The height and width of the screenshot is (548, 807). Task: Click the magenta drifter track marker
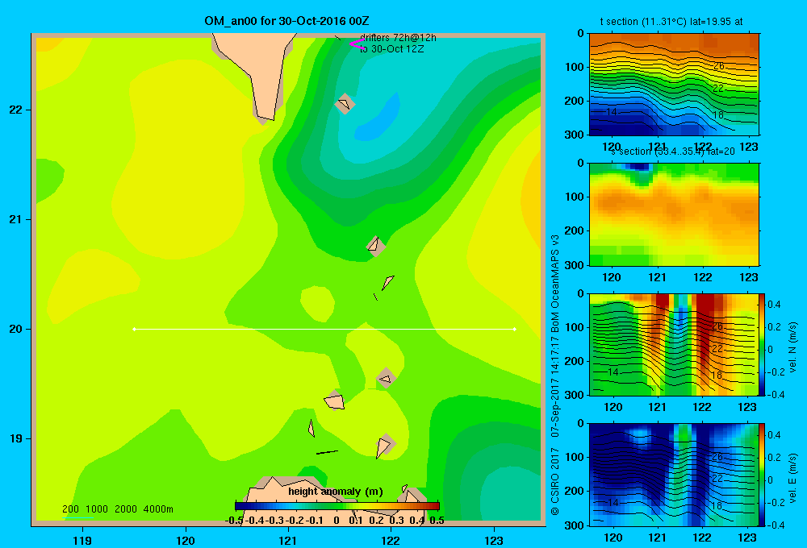357,44
